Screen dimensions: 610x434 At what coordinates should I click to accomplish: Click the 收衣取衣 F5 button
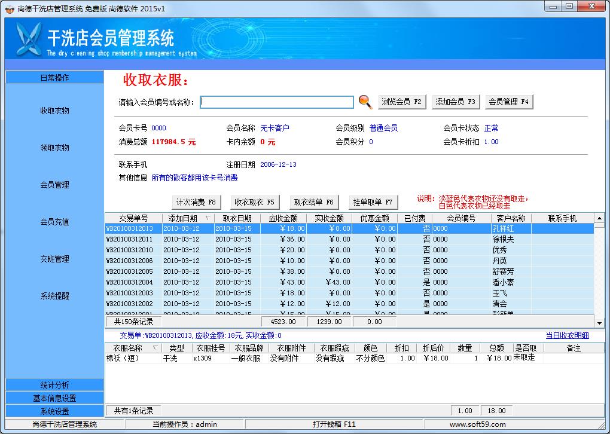coord(255,202)
